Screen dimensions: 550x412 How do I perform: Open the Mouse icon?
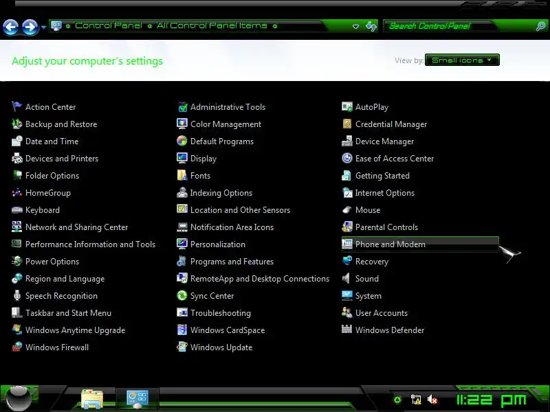coord(347,209)
